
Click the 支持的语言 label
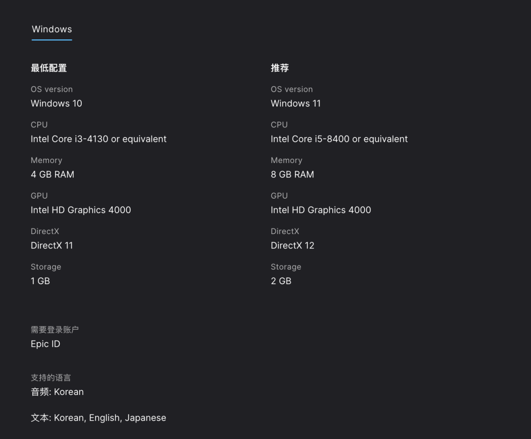[x=50, y=377]
